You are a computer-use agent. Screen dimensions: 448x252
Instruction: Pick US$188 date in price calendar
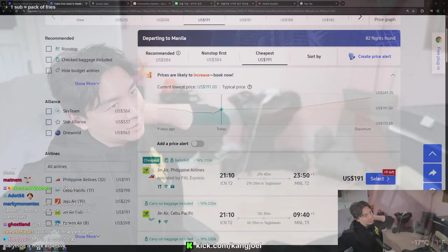tap(287, 20)
